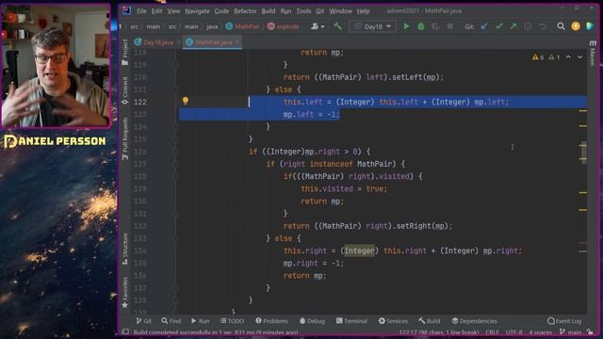
Task: Open the Run menu
Action: pyautogui.click(x=285, y=10)
